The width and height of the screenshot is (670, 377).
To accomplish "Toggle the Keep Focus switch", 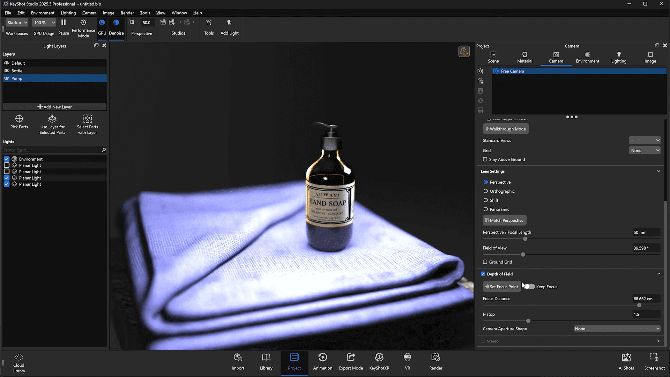I will pos(529,287).
